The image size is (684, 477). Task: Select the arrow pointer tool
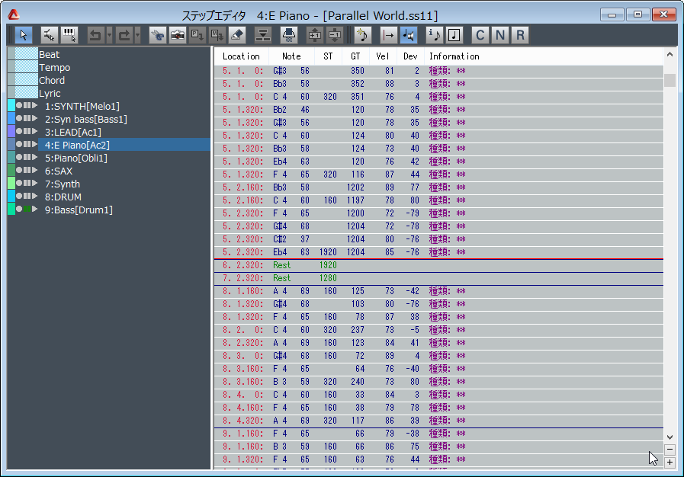[x=24, y=35]
